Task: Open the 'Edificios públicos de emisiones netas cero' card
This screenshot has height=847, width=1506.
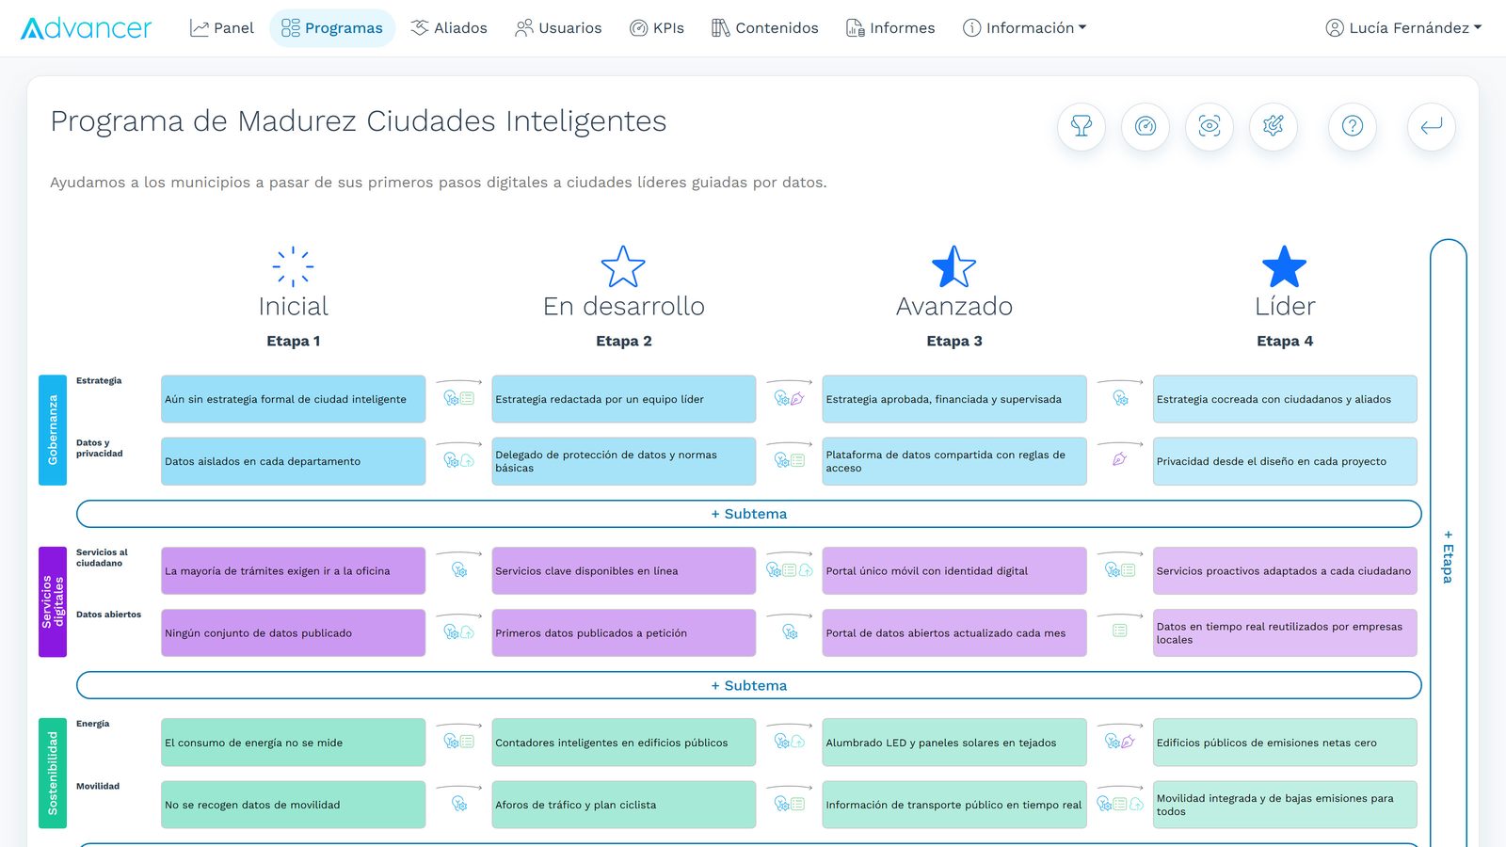Action: pos(1285,743)
